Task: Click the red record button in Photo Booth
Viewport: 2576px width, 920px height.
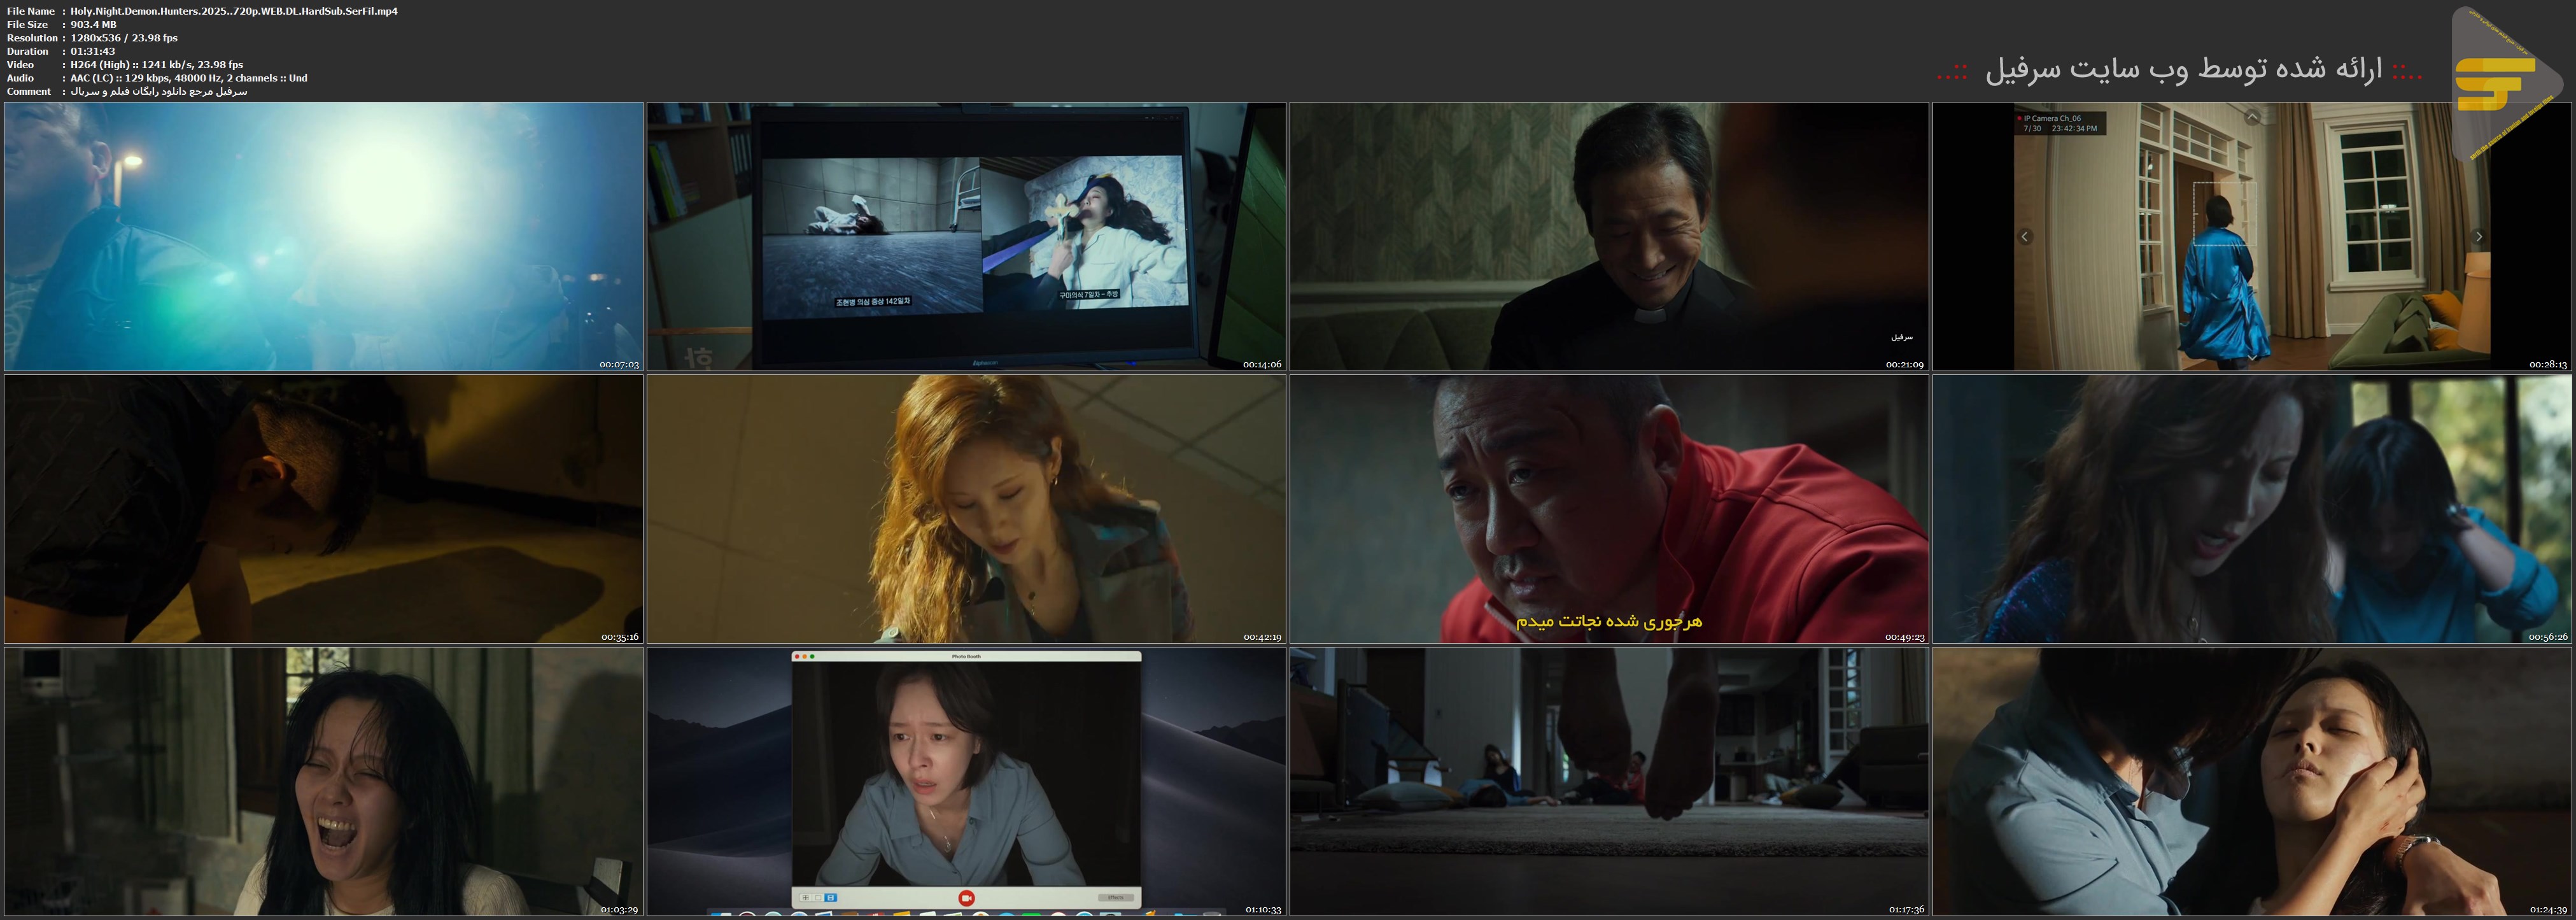Action: tap(966, 898)
